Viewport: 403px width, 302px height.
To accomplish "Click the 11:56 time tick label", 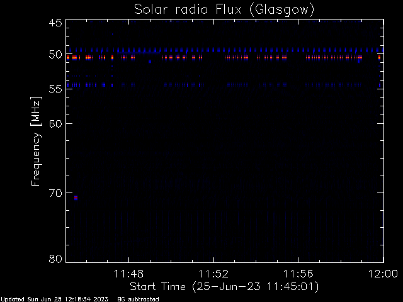I will point(298,274).
